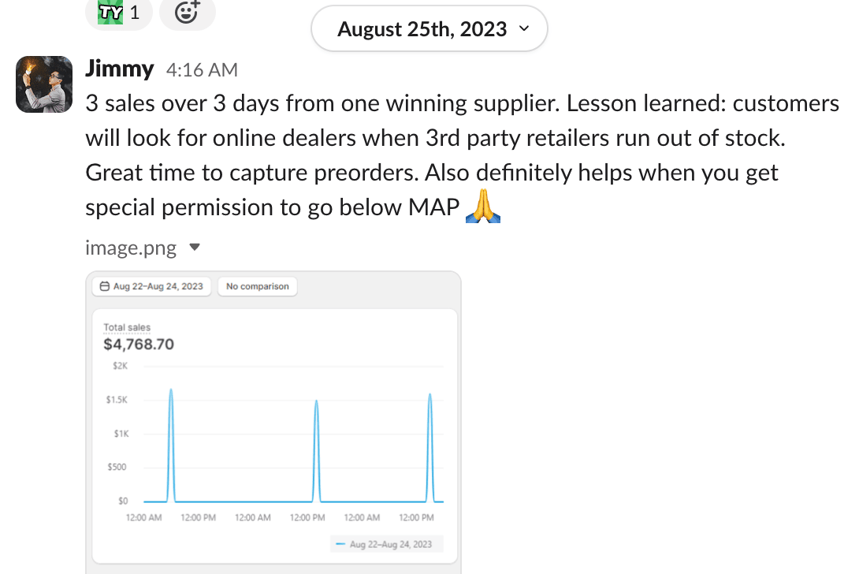Click the calendar icon in the date range
Image resolution: width=859 pixels, height=574 pixels.
click(104, 286)
